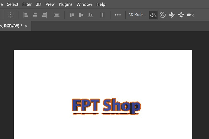The width and height of the screenshot is (209, 139).
Task: Open the Select menu
Action: 13,4
